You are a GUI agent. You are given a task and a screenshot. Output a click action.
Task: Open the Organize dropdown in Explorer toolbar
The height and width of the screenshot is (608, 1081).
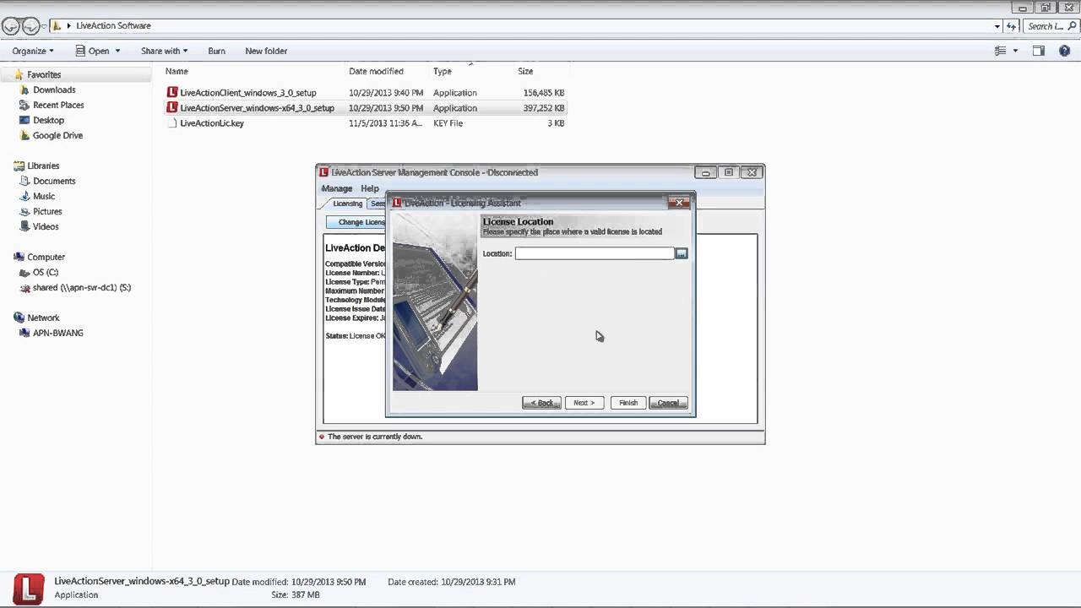pyautogui.click(x=32, y=51)
